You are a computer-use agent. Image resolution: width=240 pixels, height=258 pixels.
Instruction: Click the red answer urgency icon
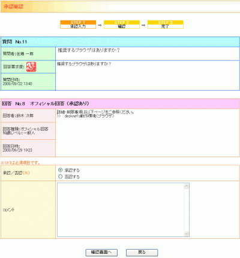click(x=31, y=67)
